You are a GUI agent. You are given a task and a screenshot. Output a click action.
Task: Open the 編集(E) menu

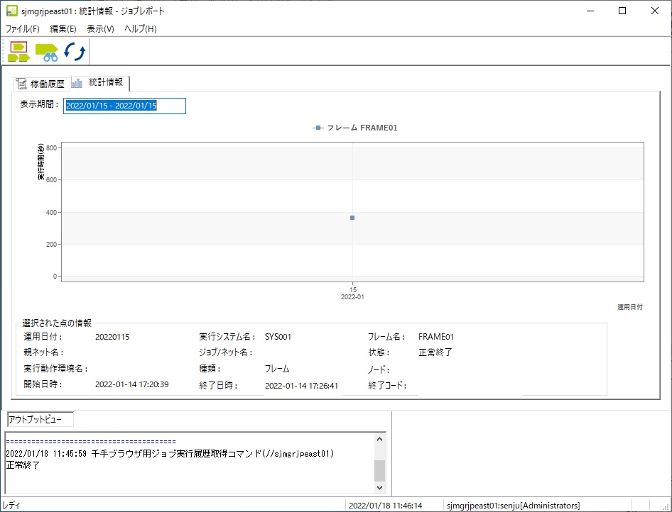pos(63,28)
